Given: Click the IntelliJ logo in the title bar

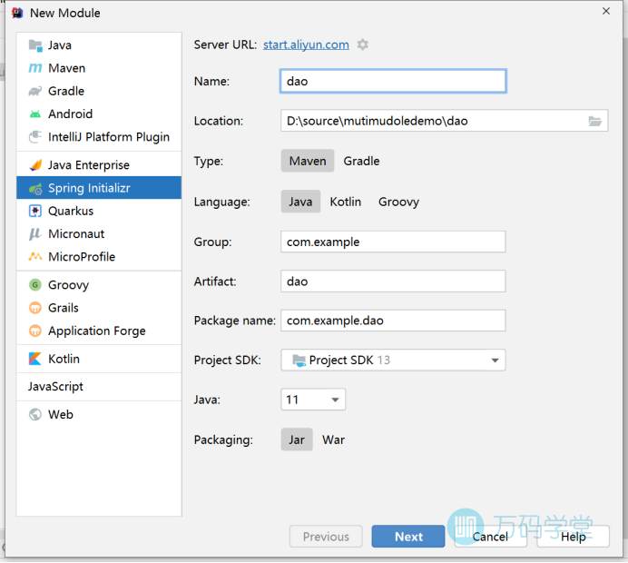Looking at the screenshot, I should (x=17, y=13).
